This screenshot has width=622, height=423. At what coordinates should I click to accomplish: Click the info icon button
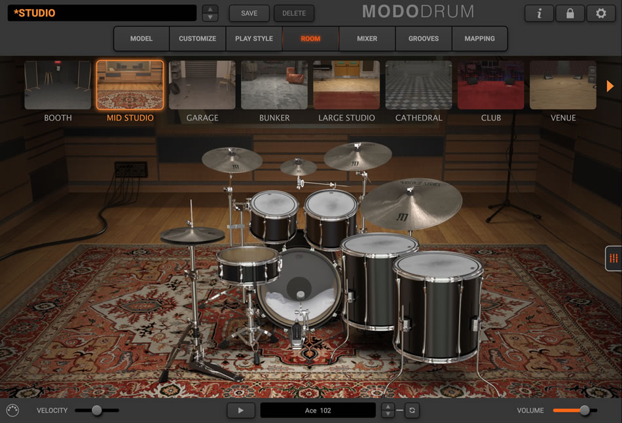pyautogui.click(x=540, y=13)
